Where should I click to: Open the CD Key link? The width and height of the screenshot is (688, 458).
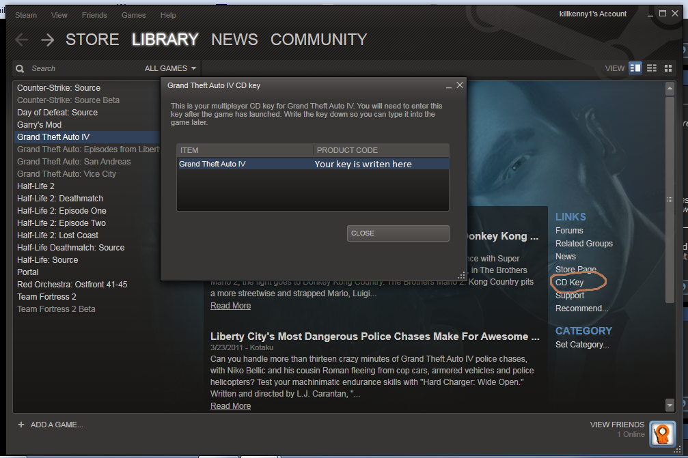(570, 283)
